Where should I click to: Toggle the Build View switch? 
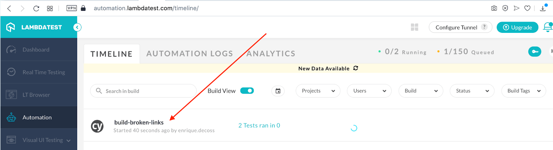[247, 91]
